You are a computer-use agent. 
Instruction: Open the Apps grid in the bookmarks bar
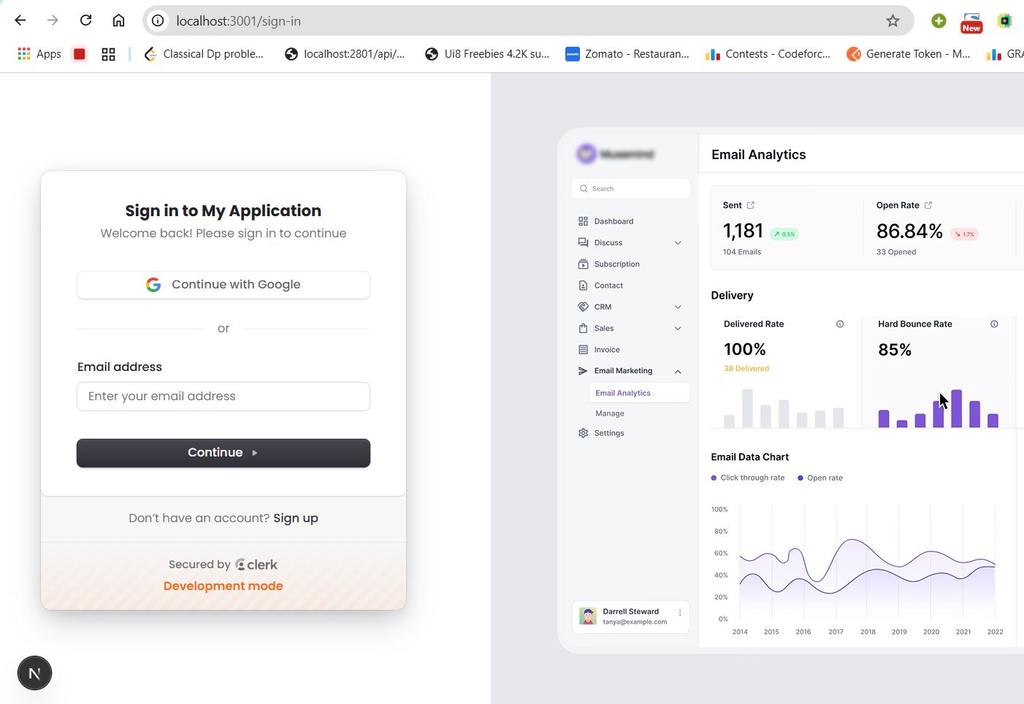coord(39,54)
